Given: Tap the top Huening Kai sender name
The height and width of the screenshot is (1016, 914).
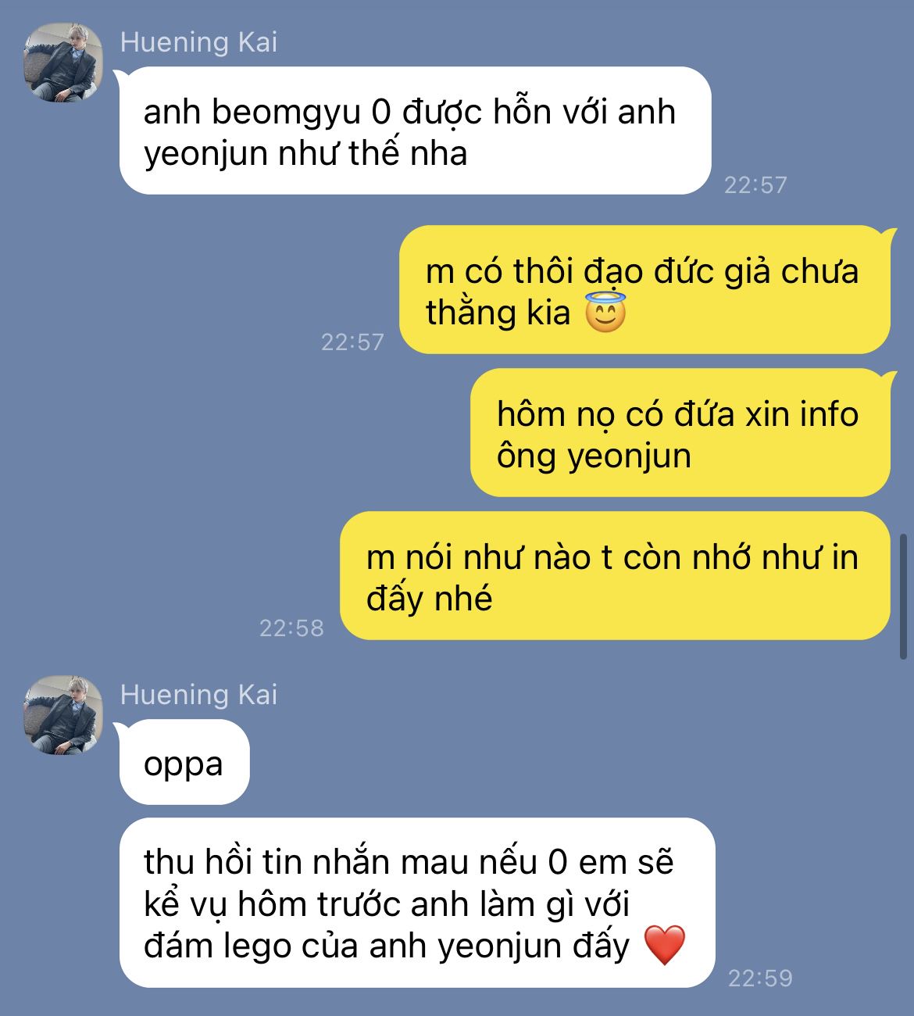Looking at the screenshot, I should (x=198, y=42).
